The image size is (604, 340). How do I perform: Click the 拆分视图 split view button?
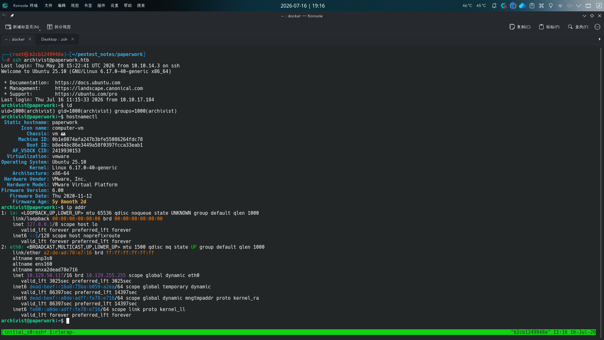59,27
